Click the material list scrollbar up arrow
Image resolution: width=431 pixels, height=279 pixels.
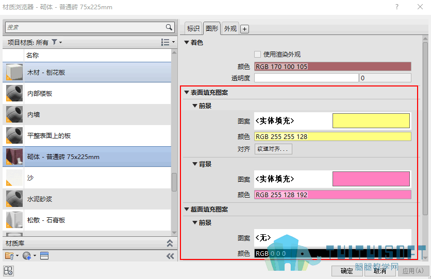pyautogui.click(x=174, y=52)
